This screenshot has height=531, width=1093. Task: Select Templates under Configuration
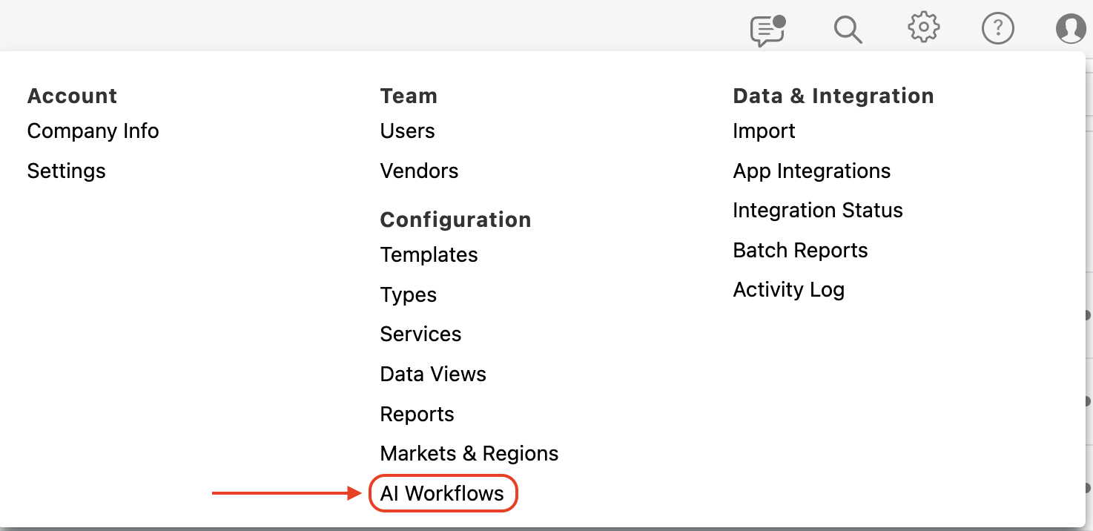pos(429,255)
